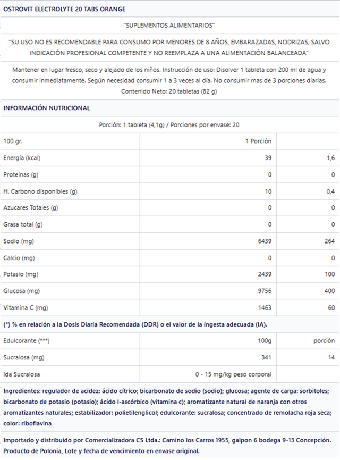Click the DDR footnote line starting with (*)
340x460 pixels.
[x=135, y=325]
